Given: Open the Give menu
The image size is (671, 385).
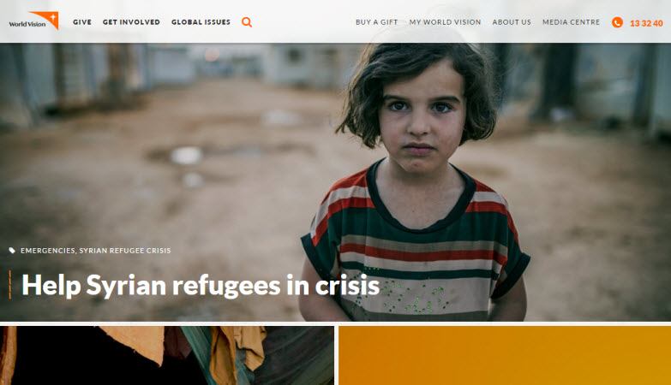Looking at the screenshot, I should coord(82,21).
